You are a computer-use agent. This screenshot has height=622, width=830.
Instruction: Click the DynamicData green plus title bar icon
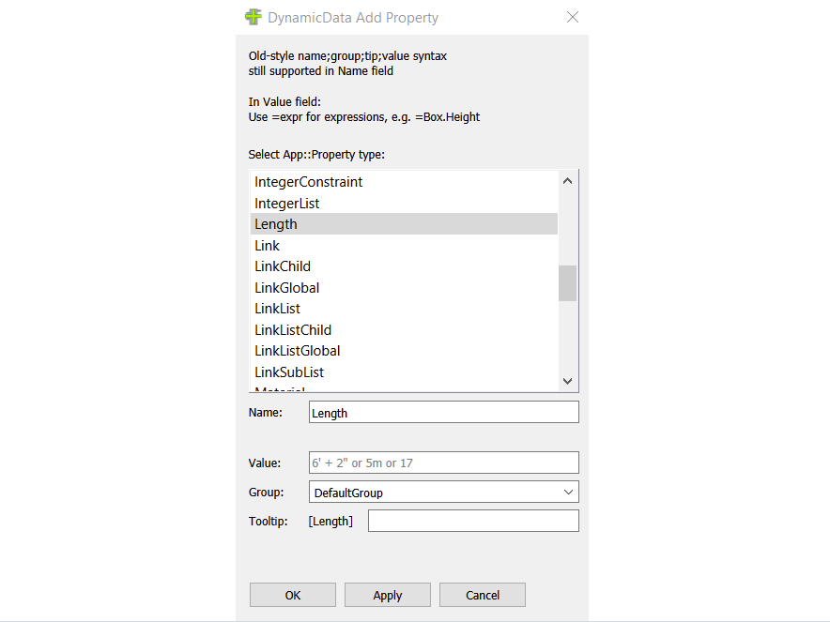254,17
